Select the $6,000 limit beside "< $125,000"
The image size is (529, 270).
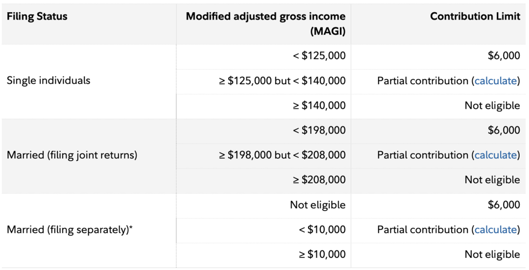504,56
